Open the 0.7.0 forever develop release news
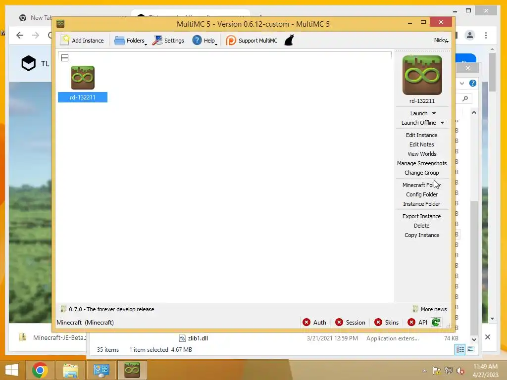 pos(107,309)
